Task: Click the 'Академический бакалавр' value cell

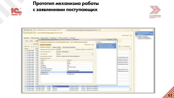Action: [x=80, y=71]
